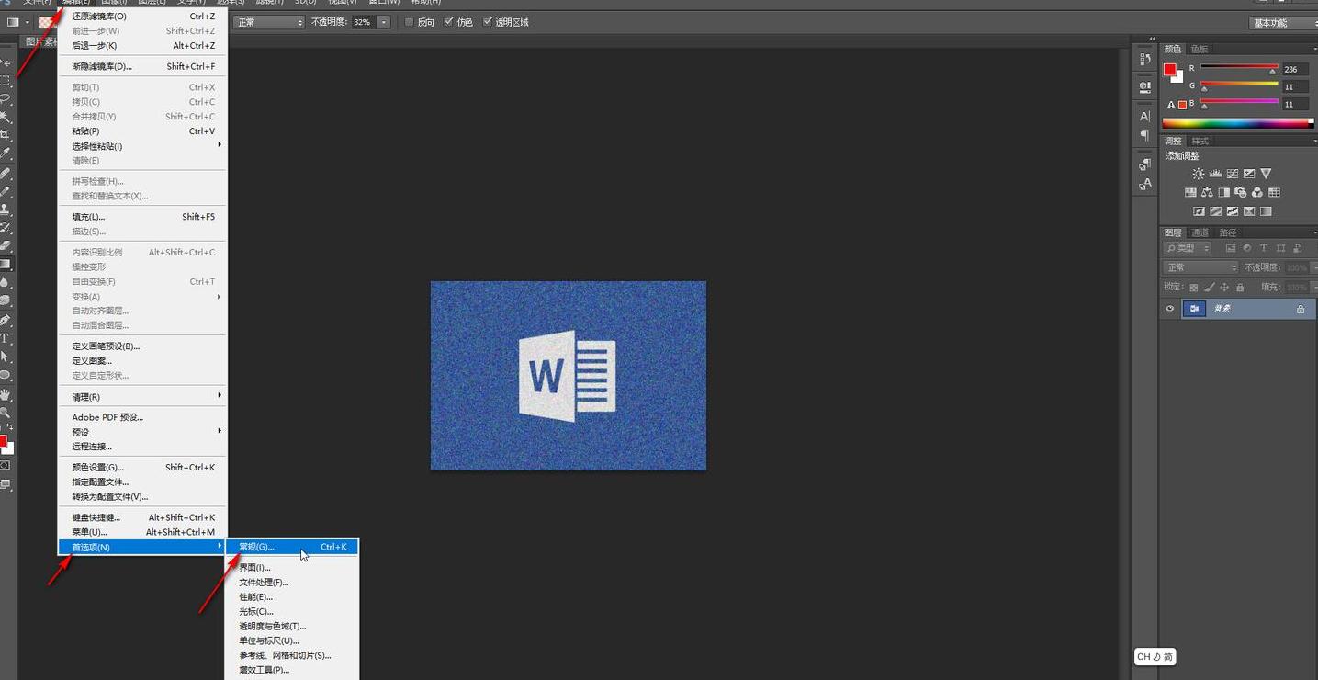Image resolution: width=1318 pixels, height=680 pixels.
Task: Open the gradient picker dropdown arrow
Action: [28, 22]
